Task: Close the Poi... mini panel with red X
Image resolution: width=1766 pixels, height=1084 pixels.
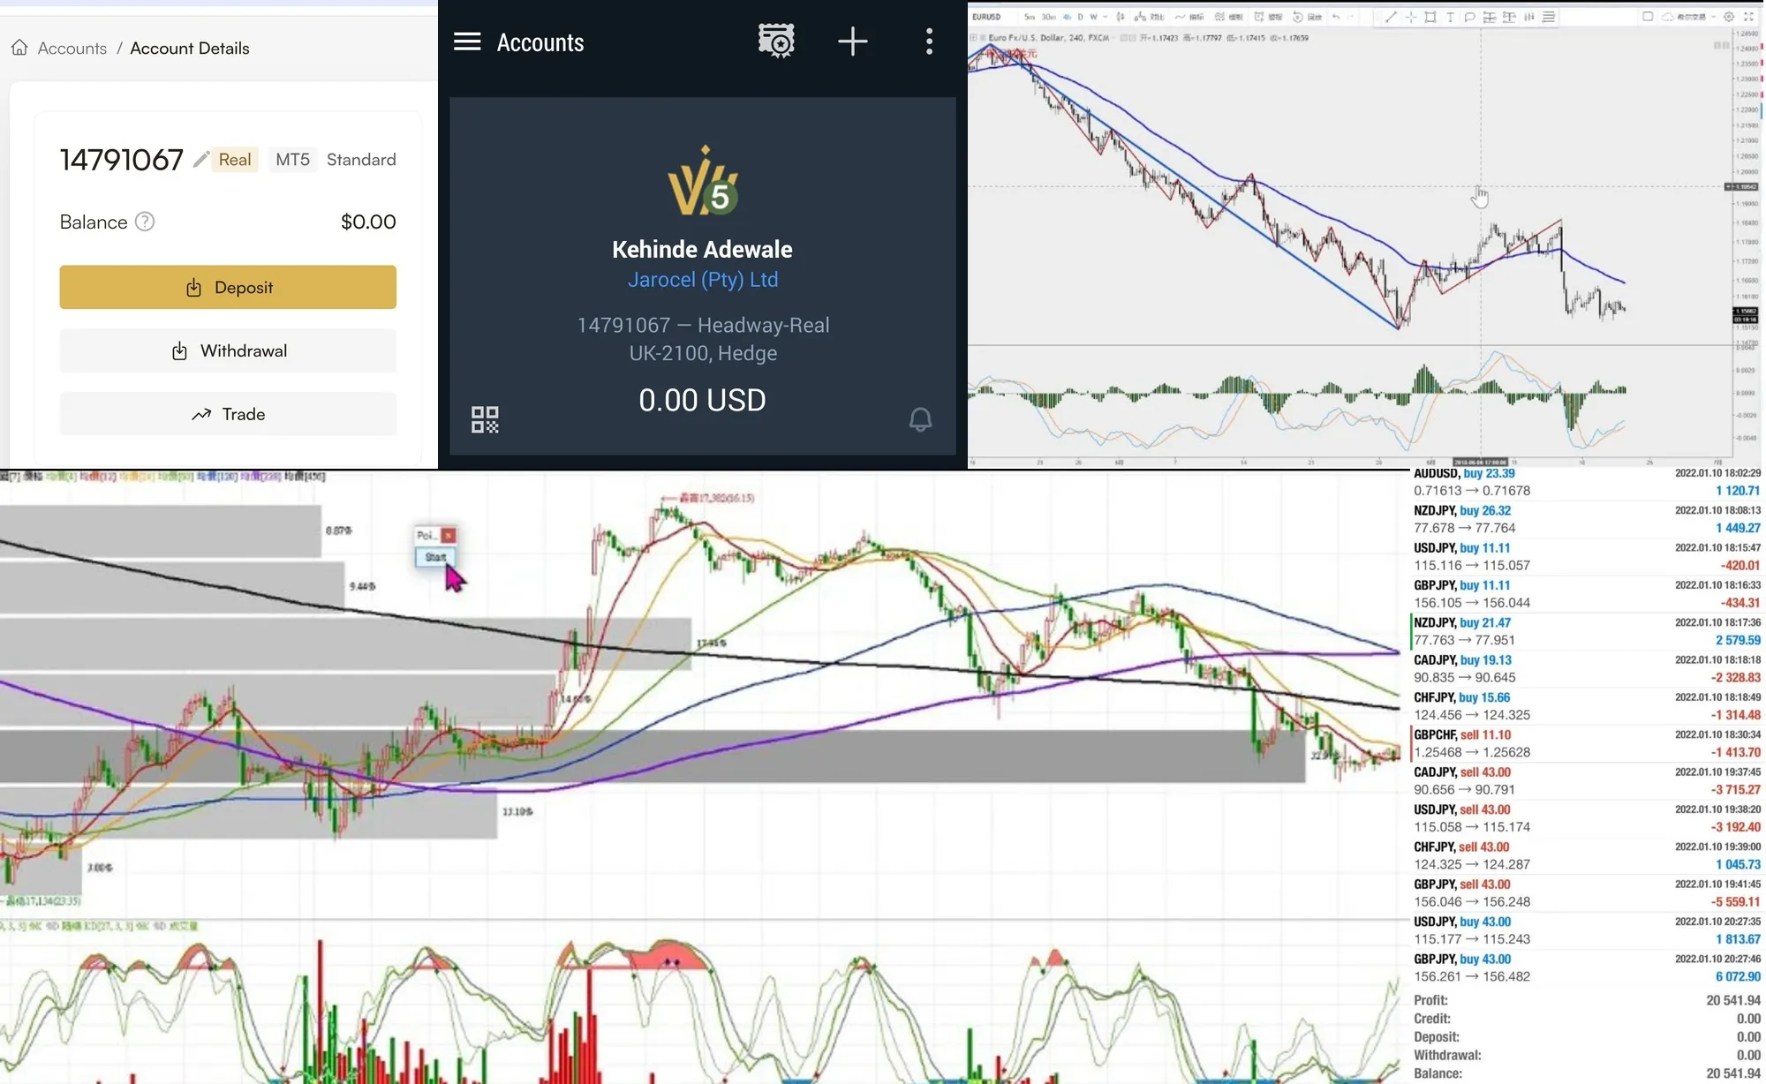Action: (449, 535)
